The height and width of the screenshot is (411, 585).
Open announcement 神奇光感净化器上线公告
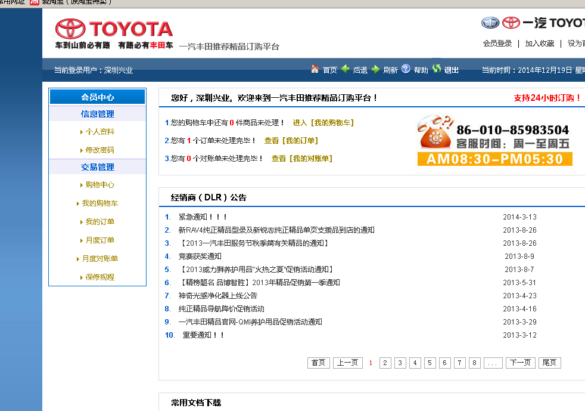click(218, 295)
